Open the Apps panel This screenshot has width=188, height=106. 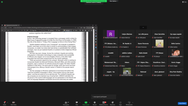coord(120,103)
